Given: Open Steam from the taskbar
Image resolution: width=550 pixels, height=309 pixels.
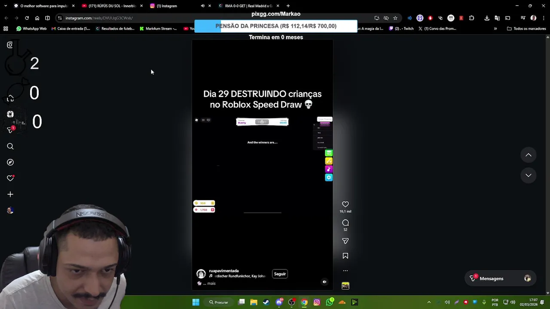Looking at the screenshot, I should pyautogui.click(x=266, y=302).
